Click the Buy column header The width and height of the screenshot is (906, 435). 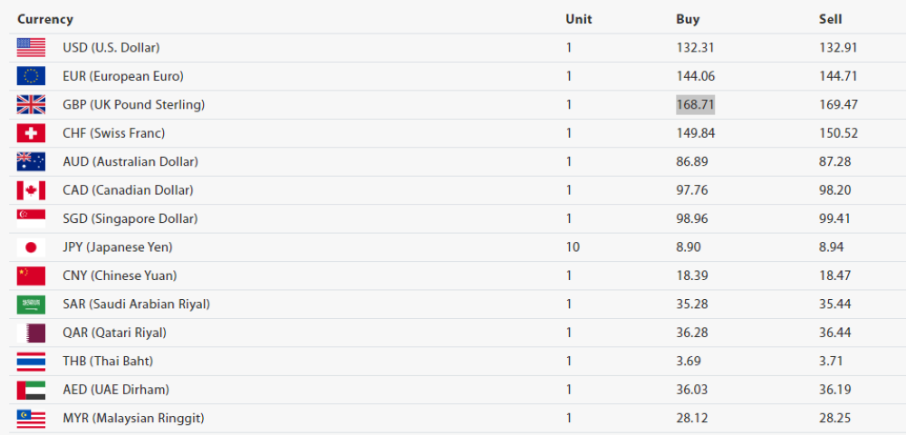[x=688, y=19]
